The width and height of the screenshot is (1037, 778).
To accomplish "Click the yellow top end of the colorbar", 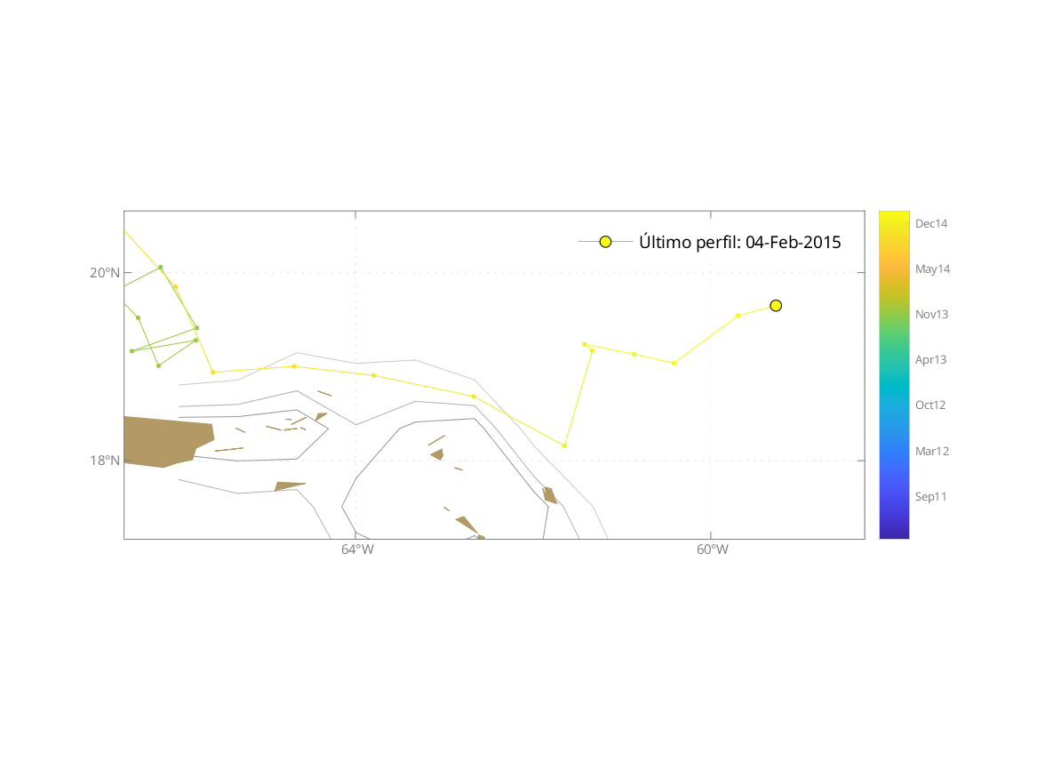I will pyautogui.click(x=894, y=216).
